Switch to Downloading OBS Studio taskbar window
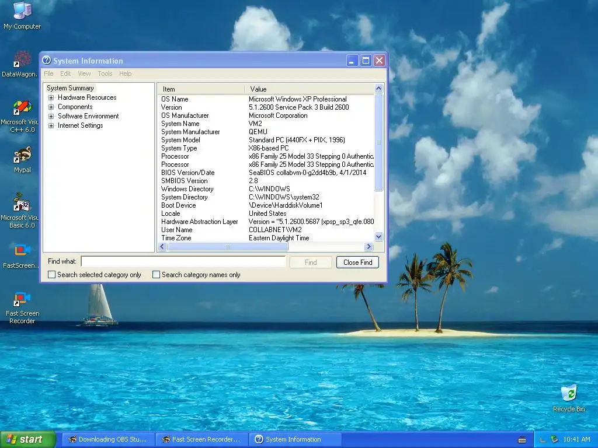 [108, 439]
